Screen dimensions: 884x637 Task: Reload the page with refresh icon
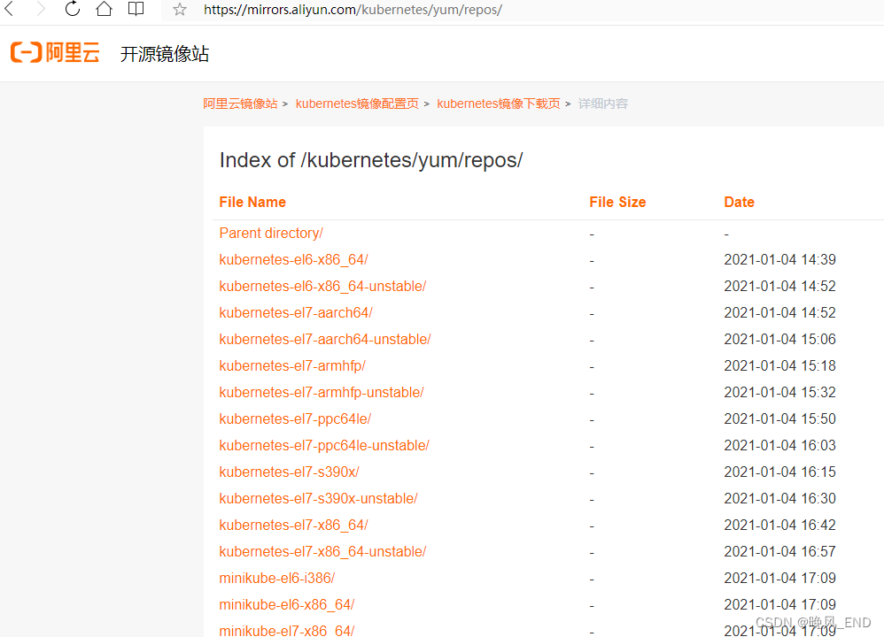click(72, 9)
